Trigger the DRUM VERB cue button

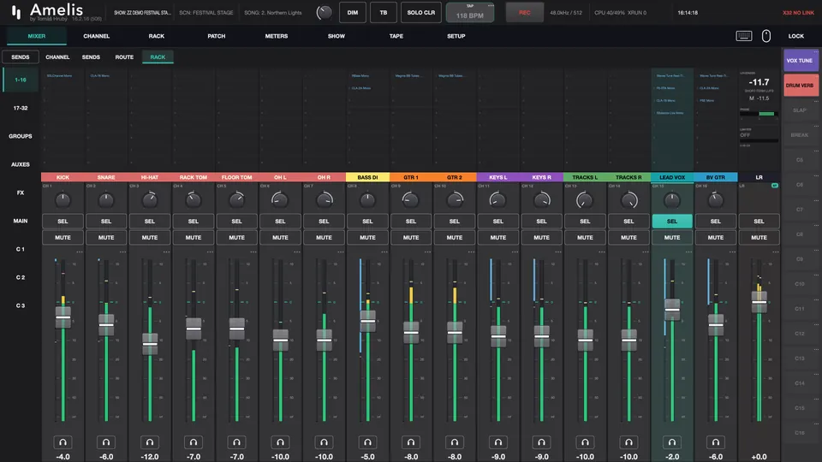(801, 85)
